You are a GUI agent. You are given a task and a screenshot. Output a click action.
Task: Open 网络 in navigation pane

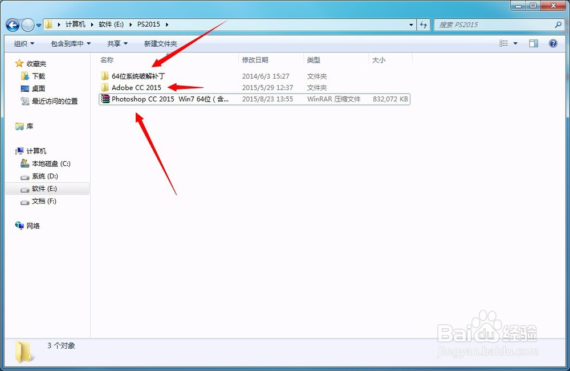tap(33, 226)
